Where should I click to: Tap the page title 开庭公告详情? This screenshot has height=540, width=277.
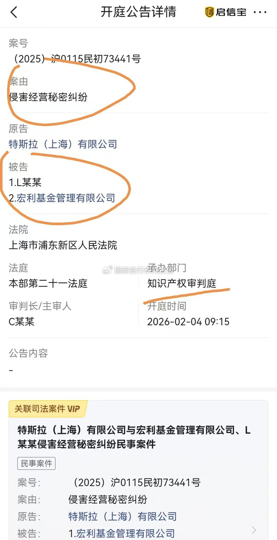pos(138,12)
